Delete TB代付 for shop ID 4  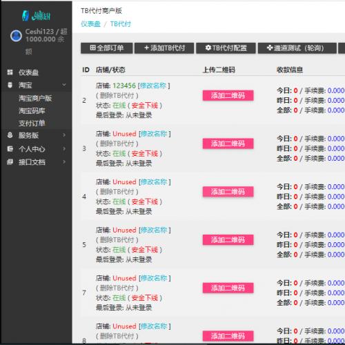pyautogui.click(x=117, y=192)
